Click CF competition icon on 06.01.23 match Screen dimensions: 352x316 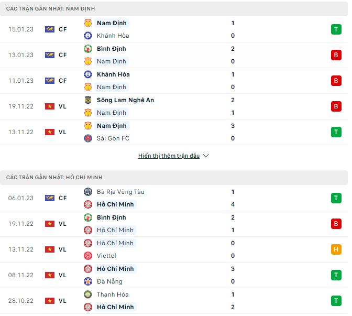click(50, 198)
